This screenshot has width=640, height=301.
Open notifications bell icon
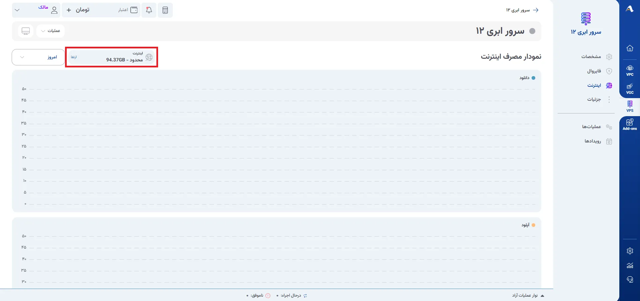[x=149, y=10]
